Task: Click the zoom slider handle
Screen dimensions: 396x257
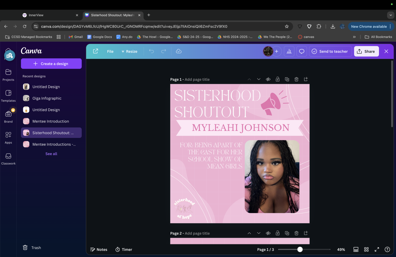Action: coord(300,250)
